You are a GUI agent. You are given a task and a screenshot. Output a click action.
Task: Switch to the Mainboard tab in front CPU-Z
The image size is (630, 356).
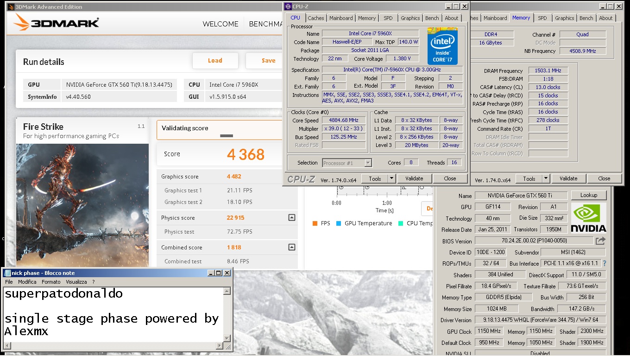(341, 18)
